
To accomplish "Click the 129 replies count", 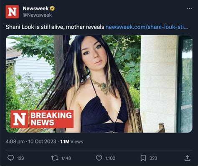I will click(20, 158).
